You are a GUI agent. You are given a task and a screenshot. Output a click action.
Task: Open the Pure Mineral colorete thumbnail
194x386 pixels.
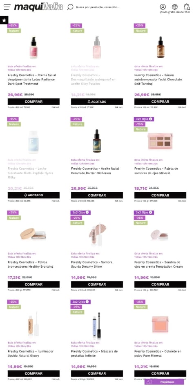160,324
